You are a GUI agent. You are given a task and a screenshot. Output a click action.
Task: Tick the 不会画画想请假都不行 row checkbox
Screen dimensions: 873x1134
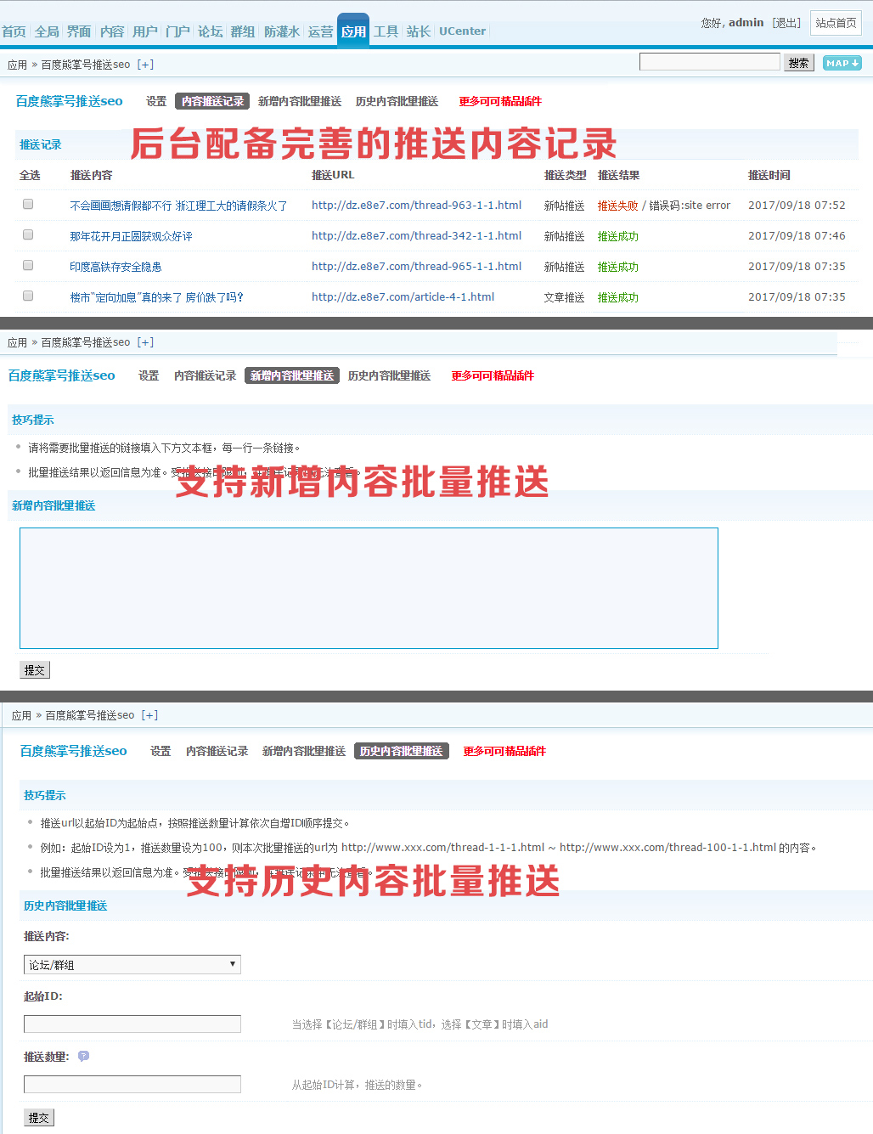pyautogui.click(x=28, y=204)
